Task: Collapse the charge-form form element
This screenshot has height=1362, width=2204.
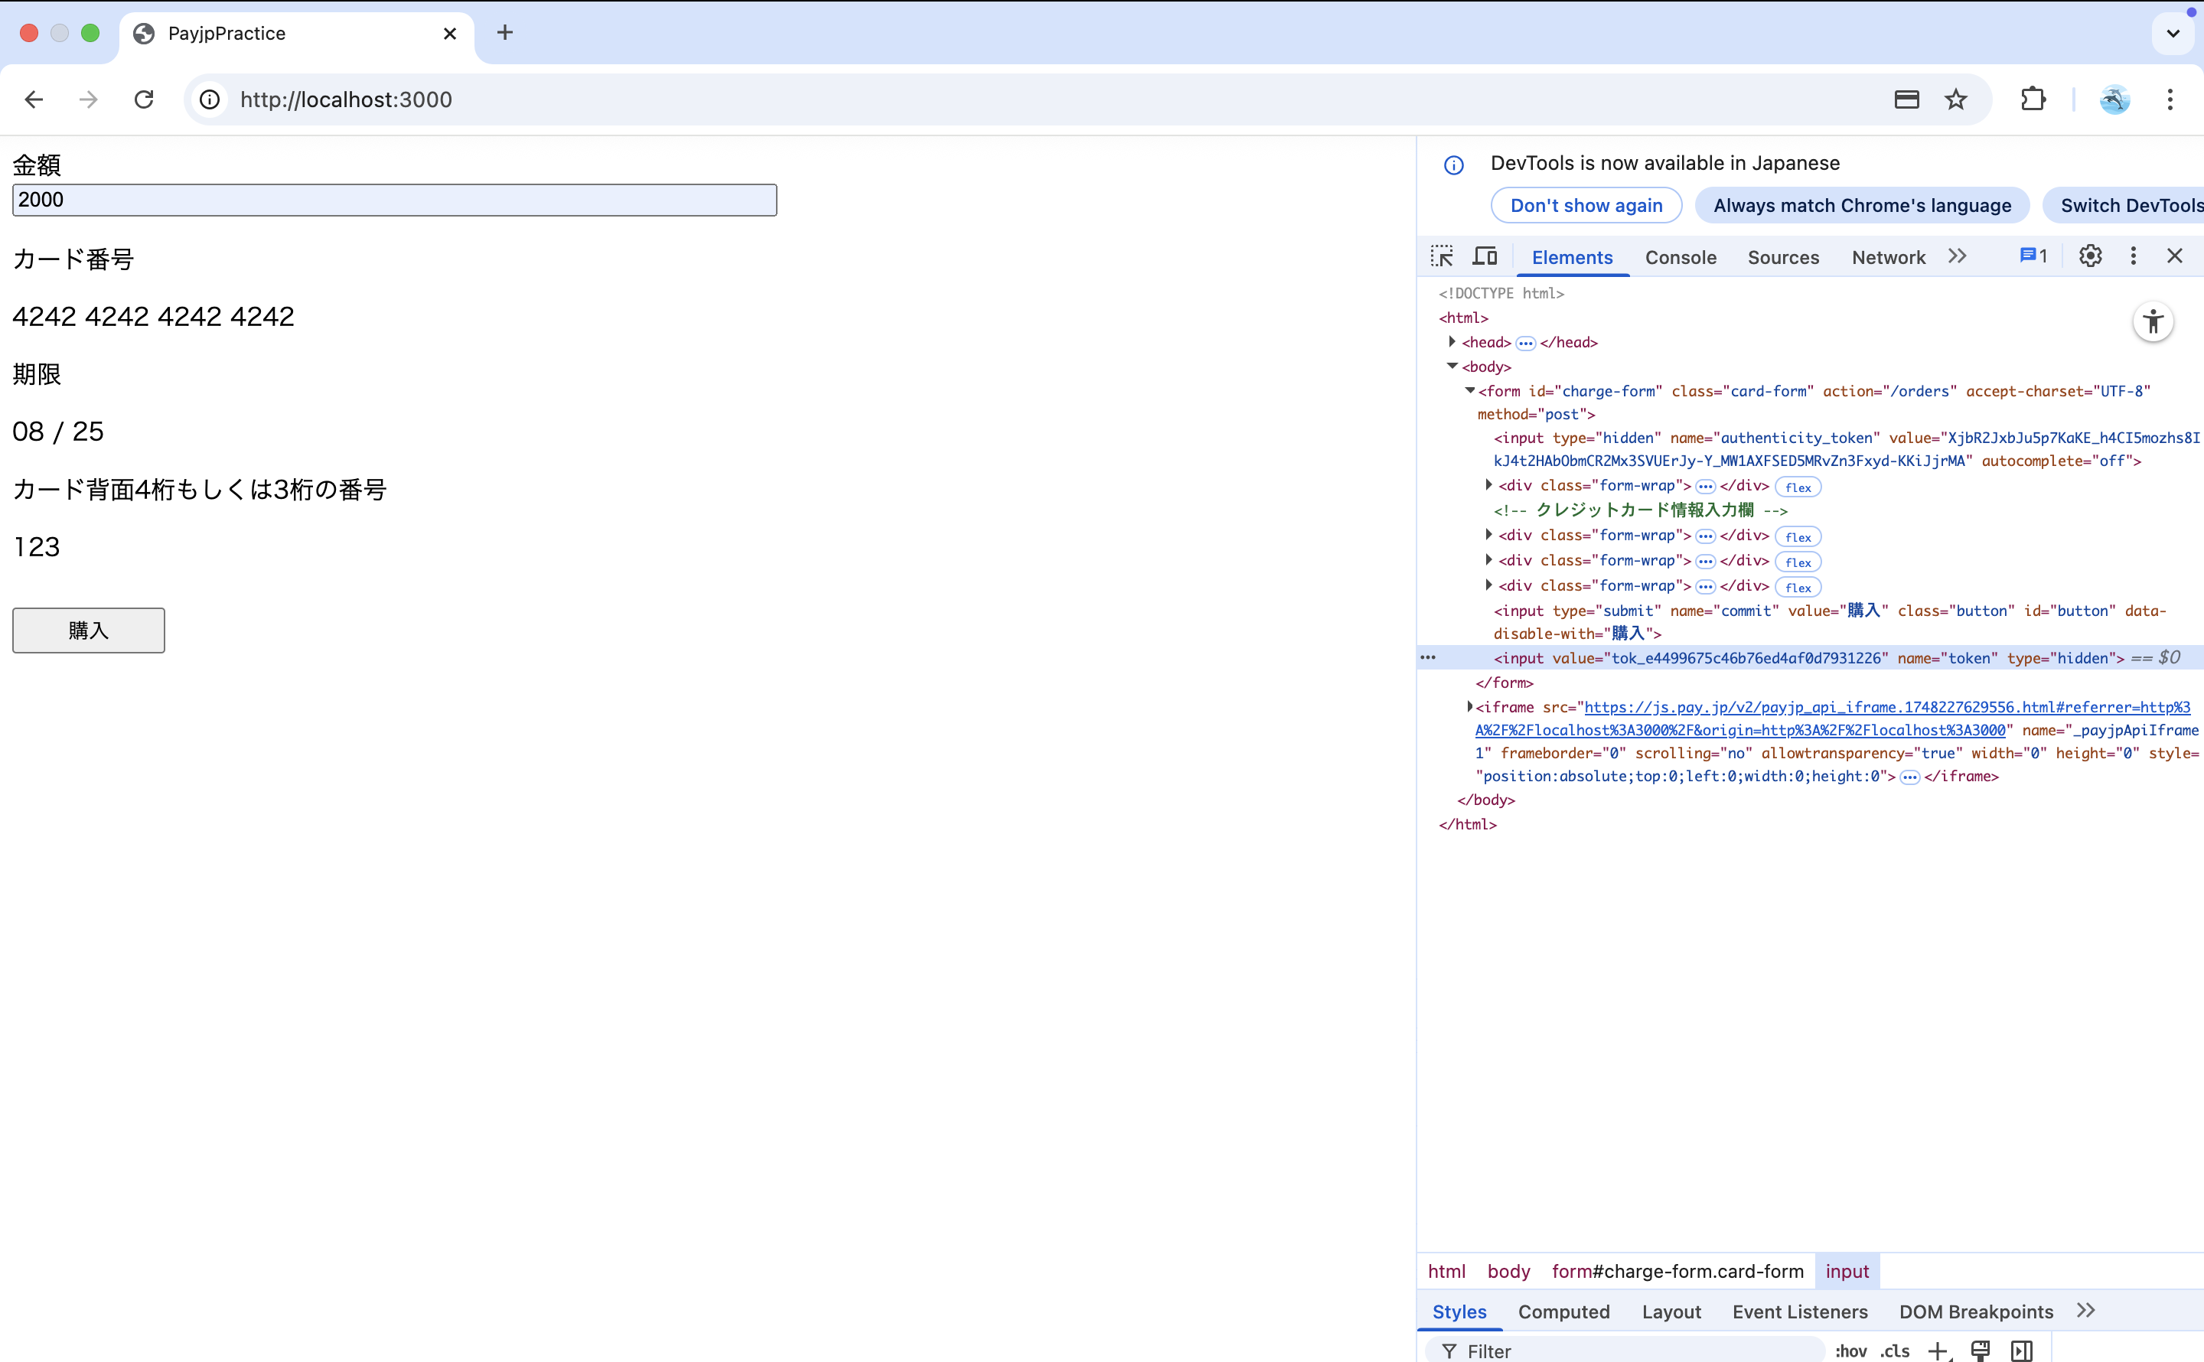Action: coord(1469,391)
